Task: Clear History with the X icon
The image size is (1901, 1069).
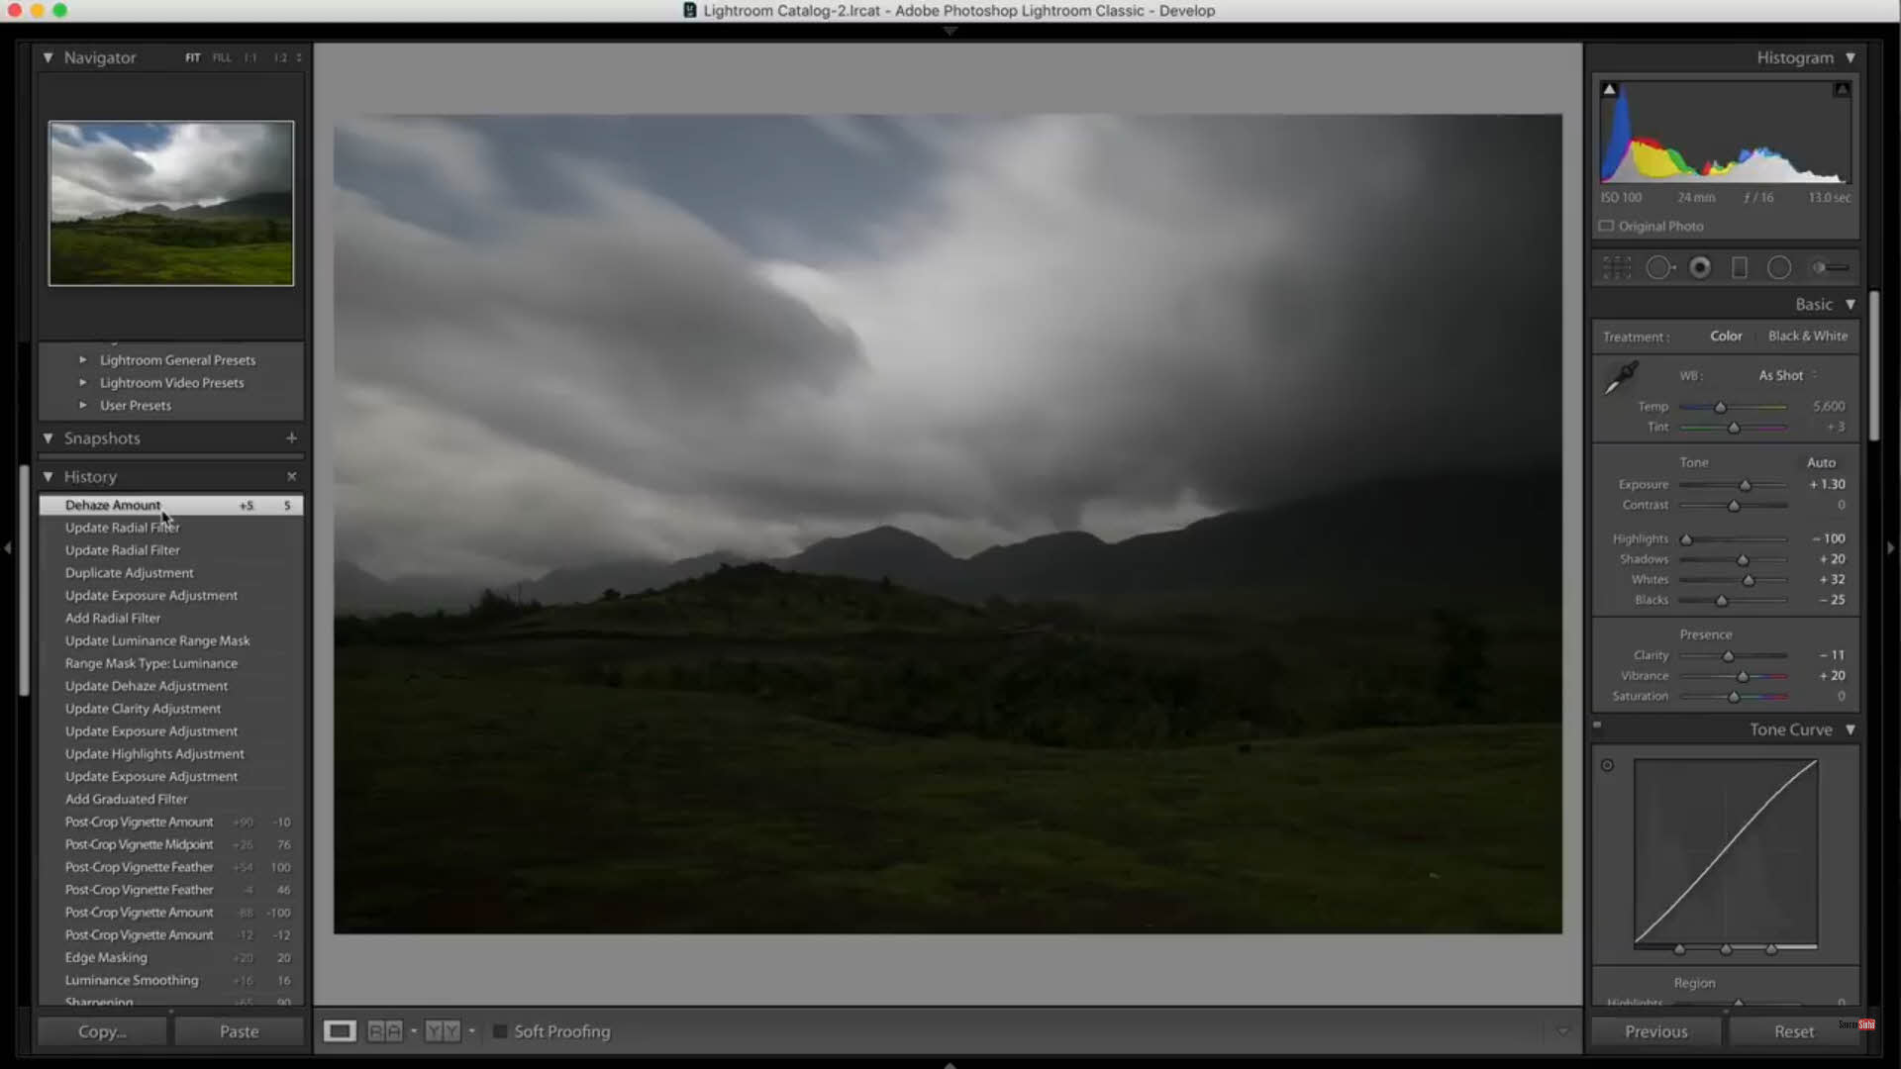Action: (x=291, y=476)
